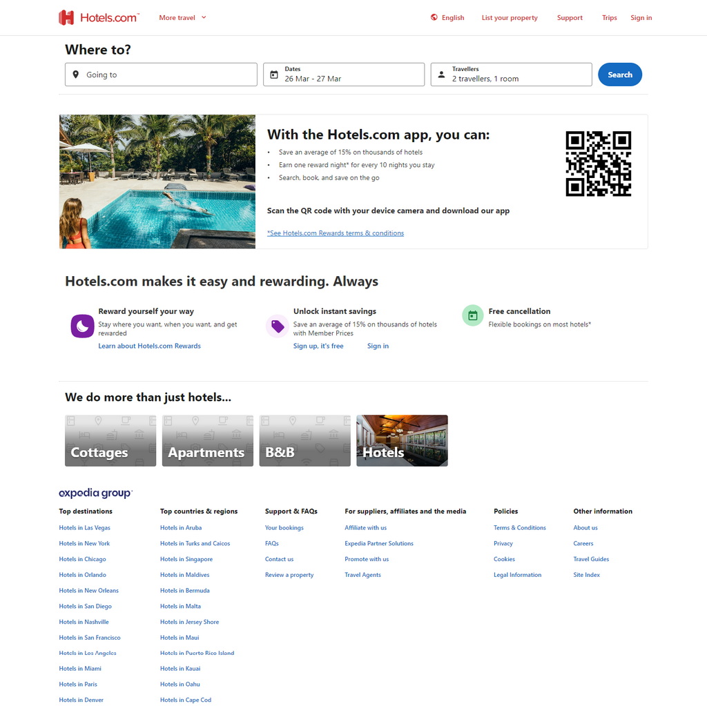Open Travel Agents link
This screenshot has width=707, height=706.
(362, 575)
